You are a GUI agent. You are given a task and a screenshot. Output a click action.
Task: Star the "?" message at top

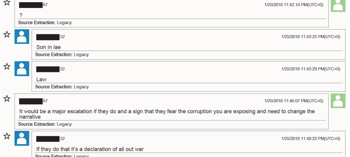[7, 3]
